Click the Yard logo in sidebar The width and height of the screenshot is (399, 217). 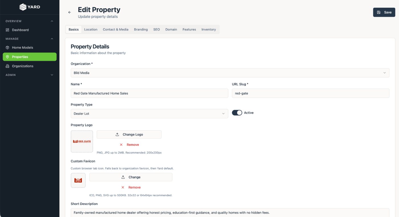30,7
